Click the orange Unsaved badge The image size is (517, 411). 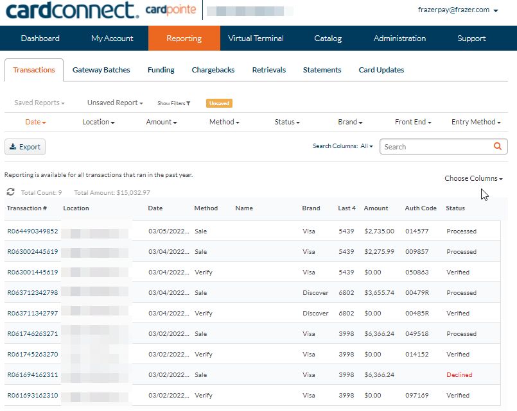(x=219, y=103)
